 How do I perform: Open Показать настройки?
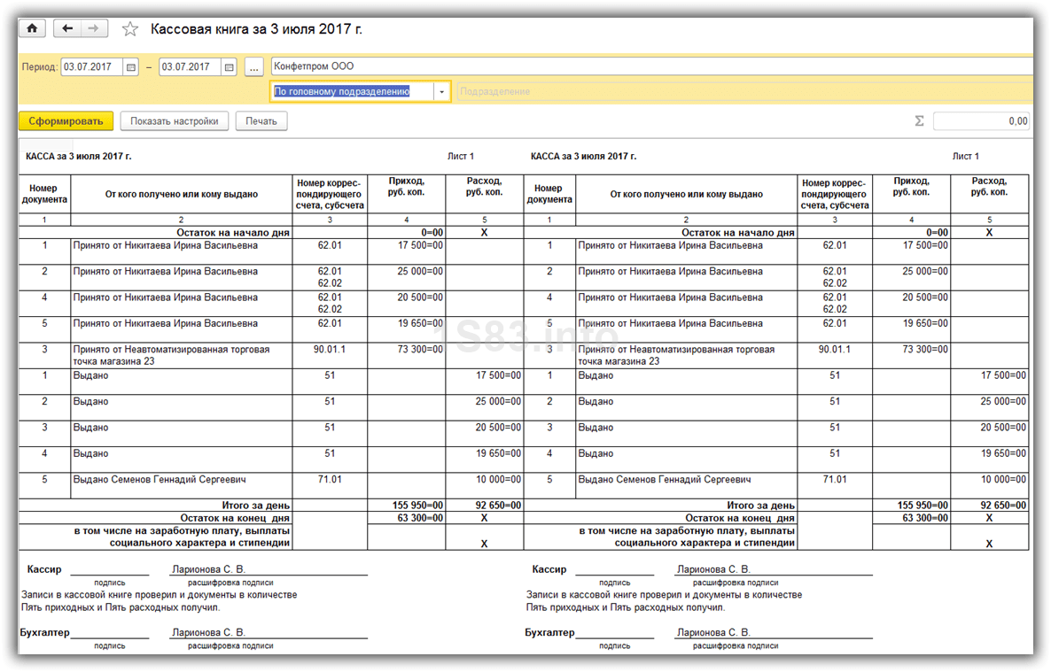pyautogui.click(x=175, y=121)
